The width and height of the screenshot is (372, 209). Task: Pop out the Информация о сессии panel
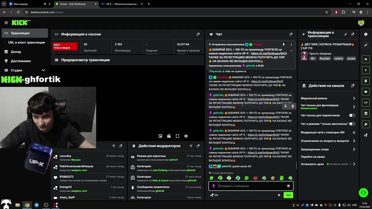pos(198,34)
